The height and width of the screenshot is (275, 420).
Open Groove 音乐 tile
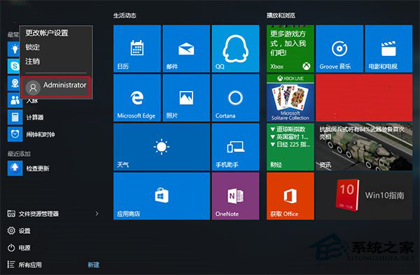[x=339, y=49]
